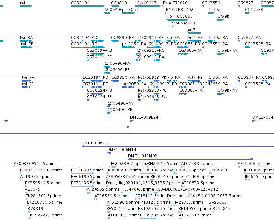The width and height of the screenshot is (274, 220).
Task: Select EST AT24569.5prime
Action: [89, 193]
